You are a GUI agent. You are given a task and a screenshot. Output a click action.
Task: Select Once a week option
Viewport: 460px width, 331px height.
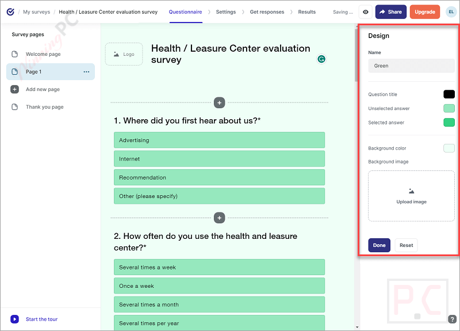(220, 286)
